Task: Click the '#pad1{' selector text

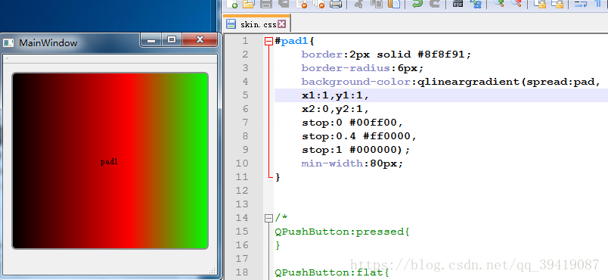Action: [293, 41]
